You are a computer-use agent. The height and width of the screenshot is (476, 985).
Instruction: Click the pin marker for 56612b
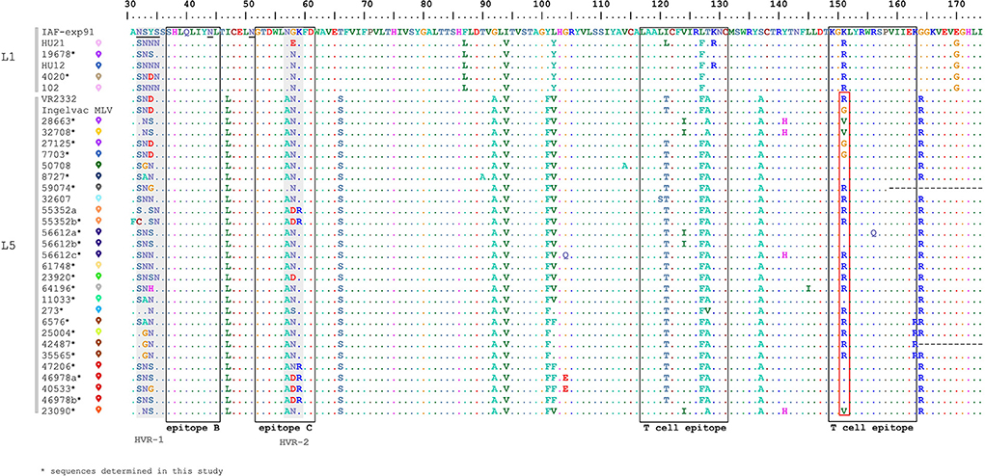[x=98, y=244]
